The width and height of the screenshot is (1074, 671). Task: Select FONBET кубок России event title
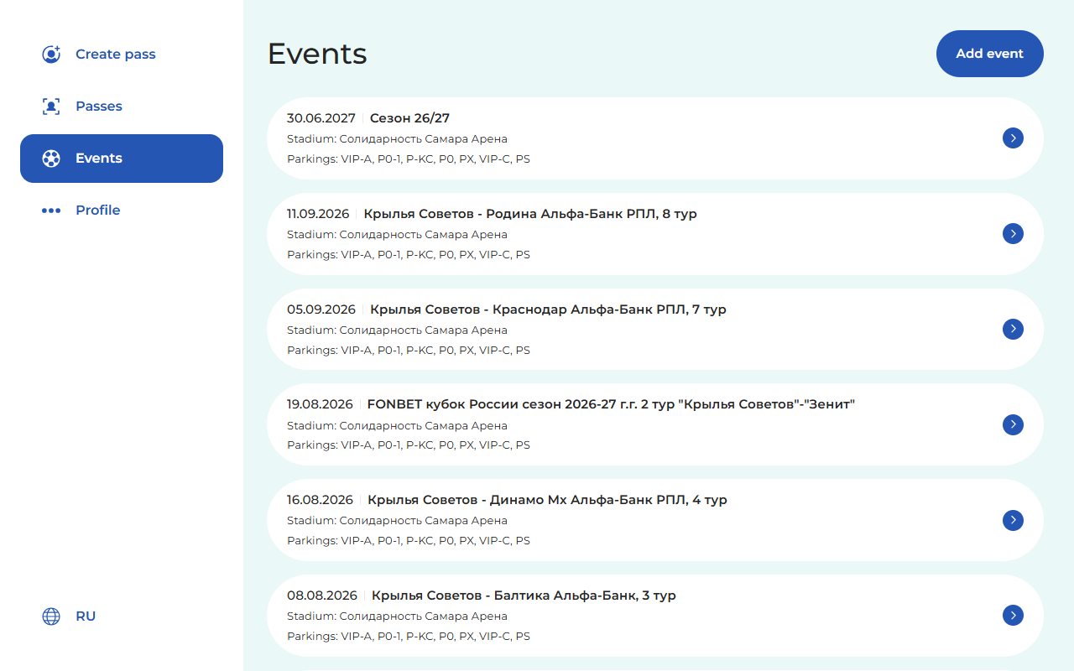click(611, 404)
